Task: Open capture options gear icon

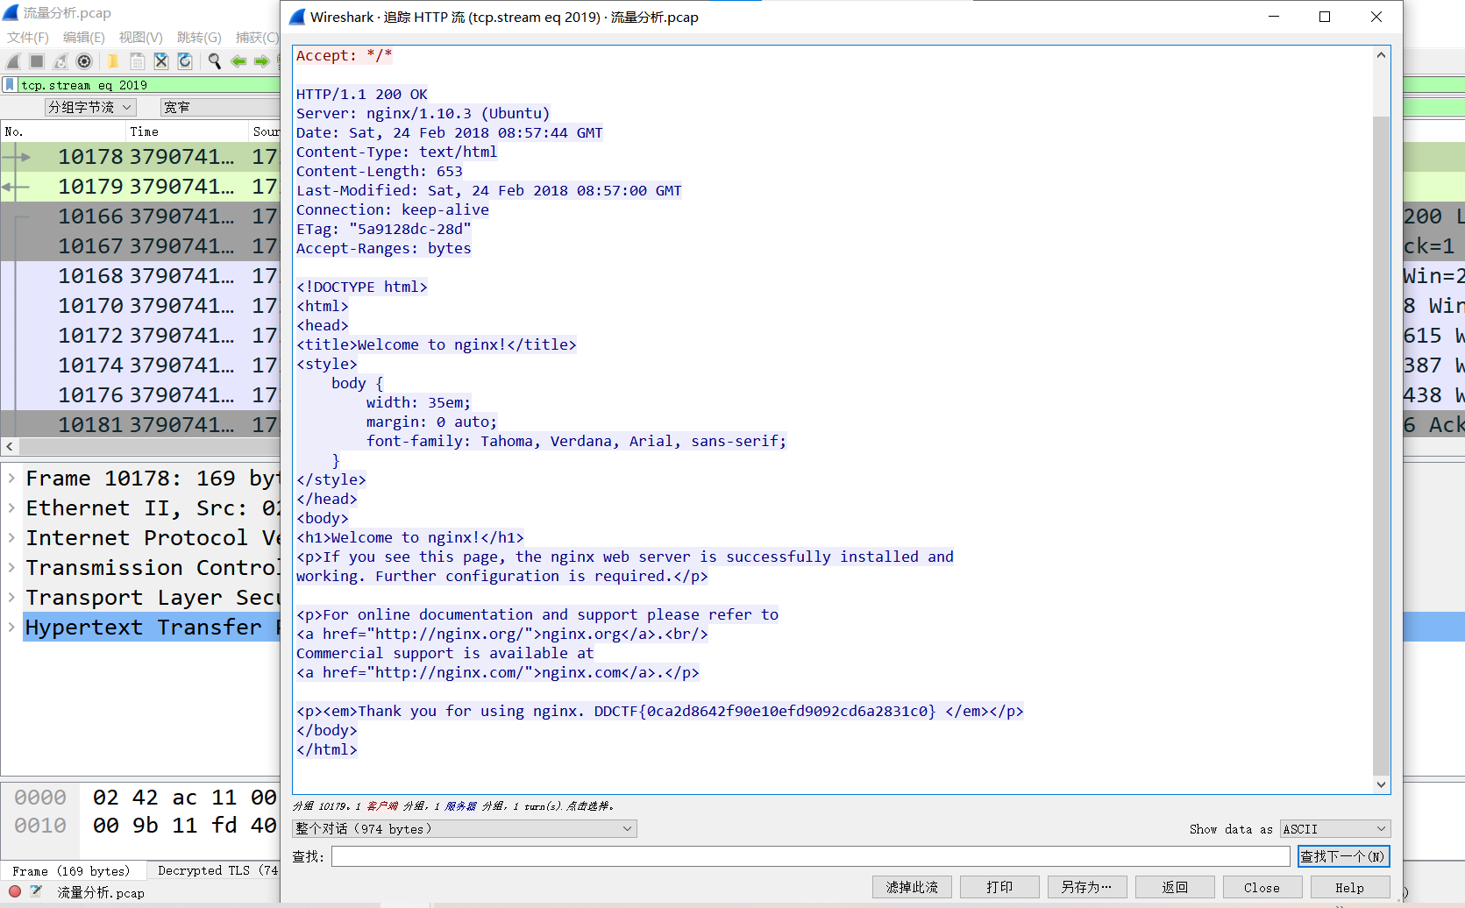Action: pos(84,61)
